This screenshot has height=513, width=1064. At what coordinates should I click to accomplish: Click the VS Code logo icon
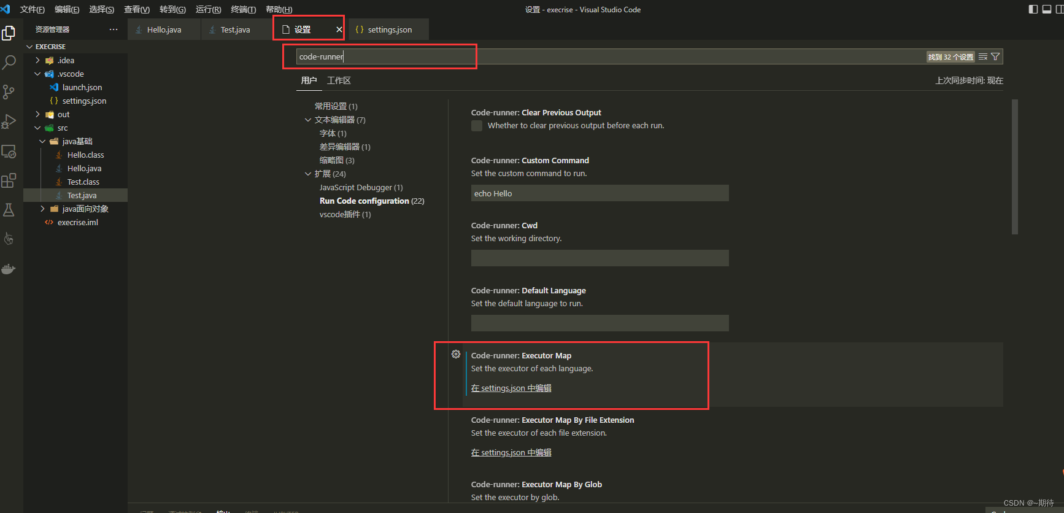[6, 9]
